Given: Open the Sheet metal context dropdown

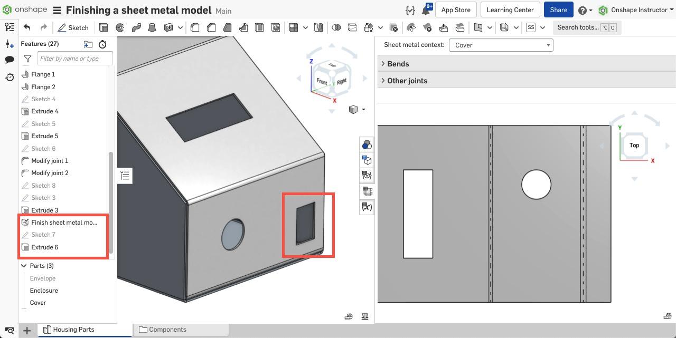Looking at the screenshot, I should (500, 45).
